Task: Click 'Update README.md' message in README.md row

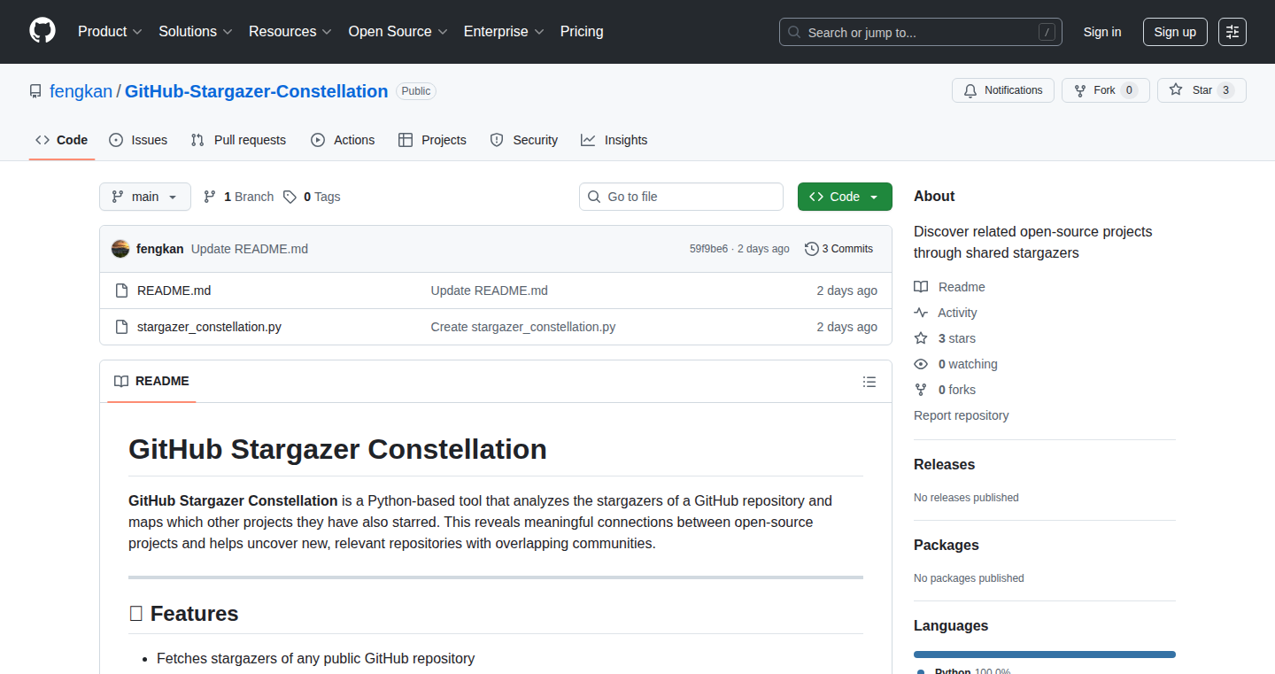Action: click(x=490, y=291)
